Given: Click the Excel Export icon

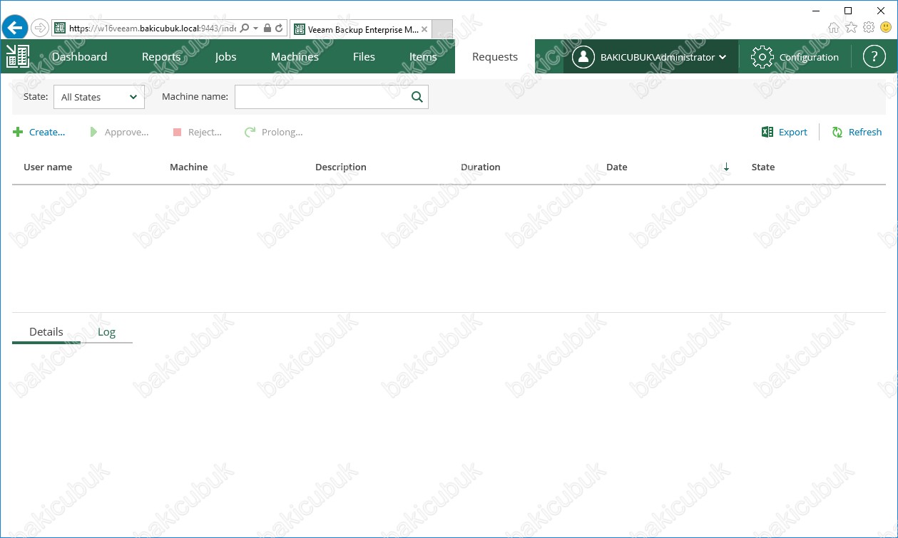Looking at the screenshot, I should [767, 133].
